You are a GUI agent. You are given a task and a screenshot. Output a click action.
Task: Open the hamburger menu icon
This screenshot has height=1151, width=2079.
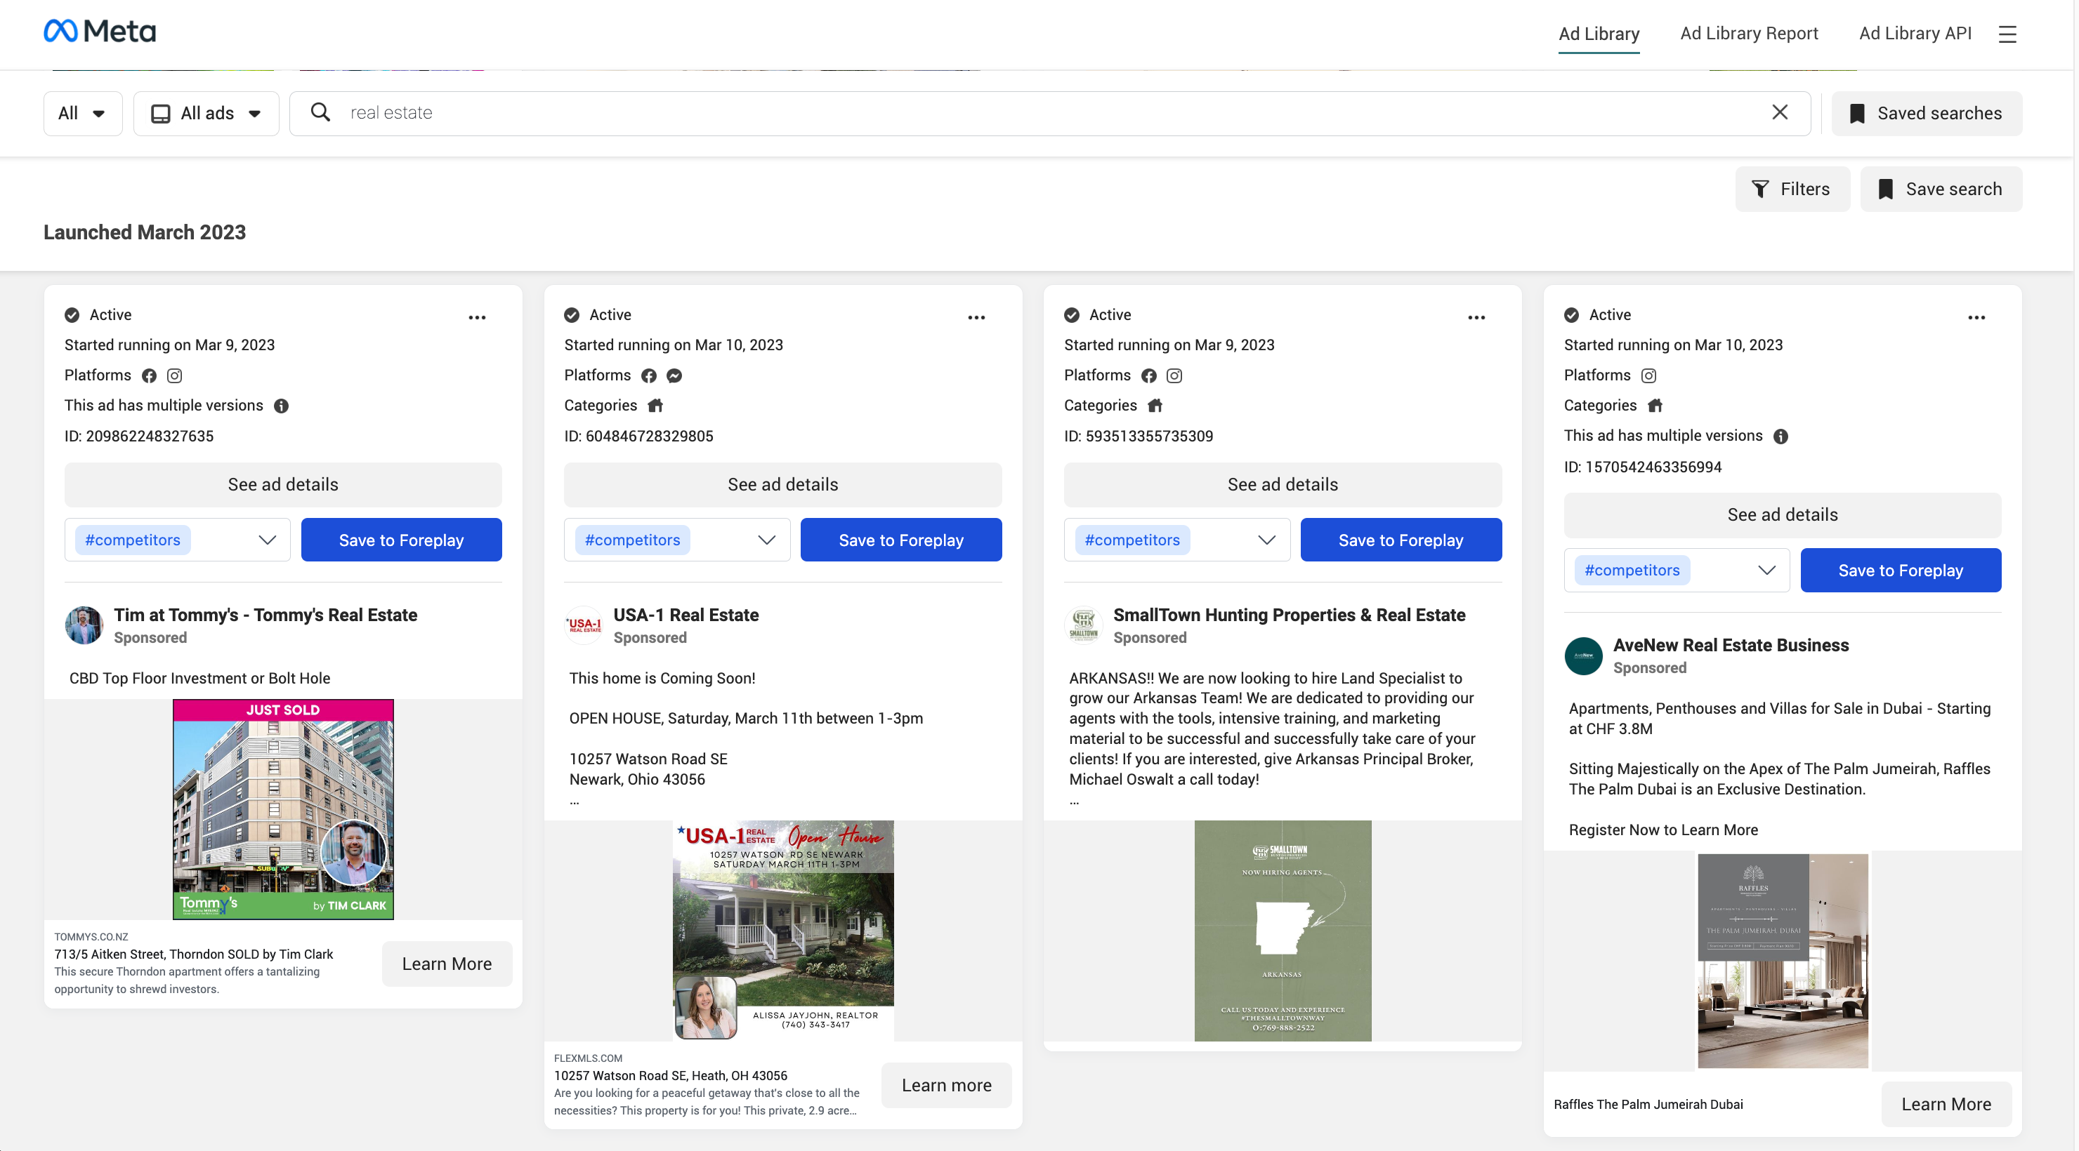2007,34
